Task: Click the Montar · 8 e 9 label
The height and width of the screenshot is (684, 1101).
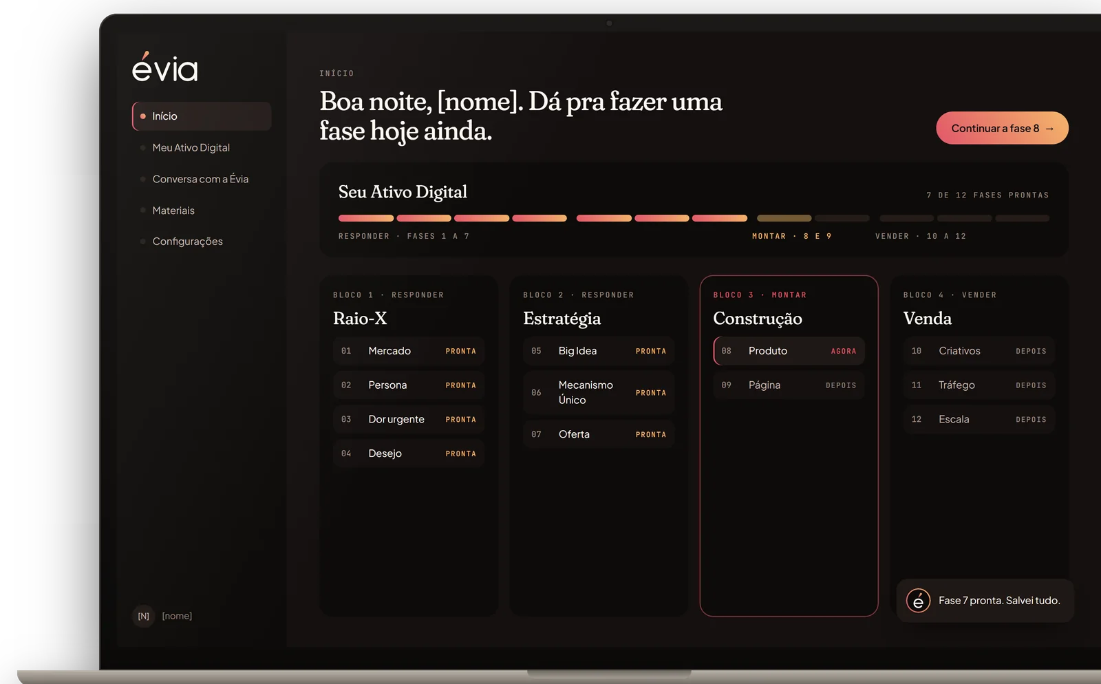Action: pos(792,236)
